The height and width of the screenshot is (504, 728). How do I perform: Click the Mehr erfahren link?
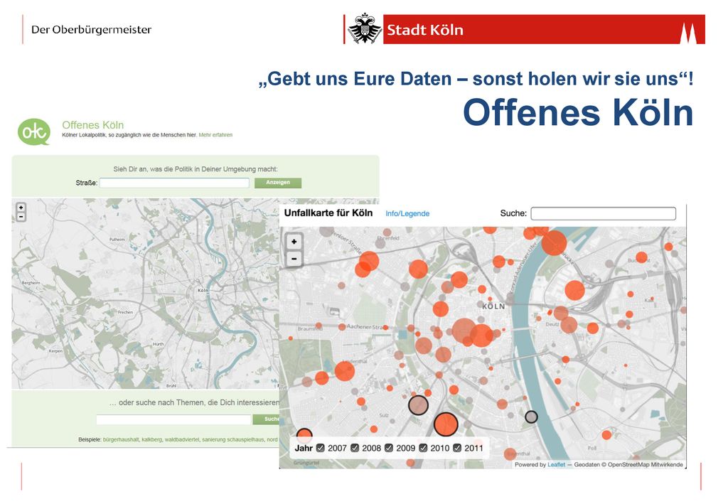coord(215,135)
